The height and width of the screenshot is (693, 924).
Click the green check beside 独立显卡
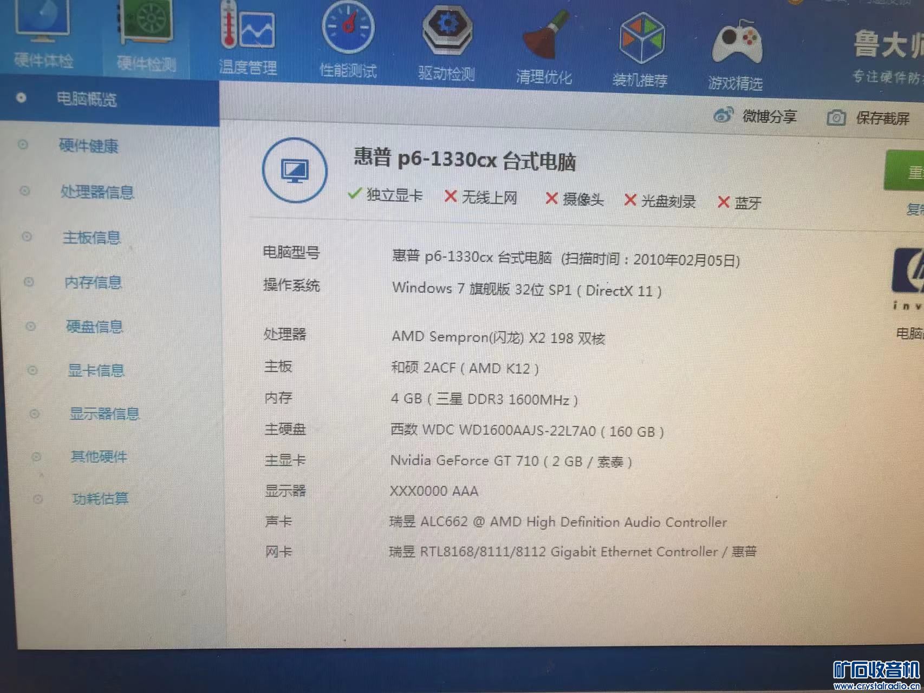click(354, 194)
